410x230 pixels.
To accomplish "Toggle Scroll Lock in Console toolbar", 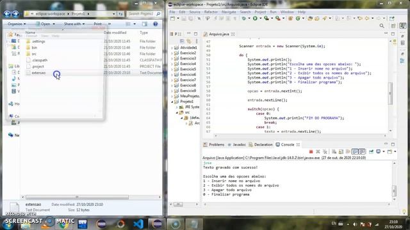I will click(341, 151).
